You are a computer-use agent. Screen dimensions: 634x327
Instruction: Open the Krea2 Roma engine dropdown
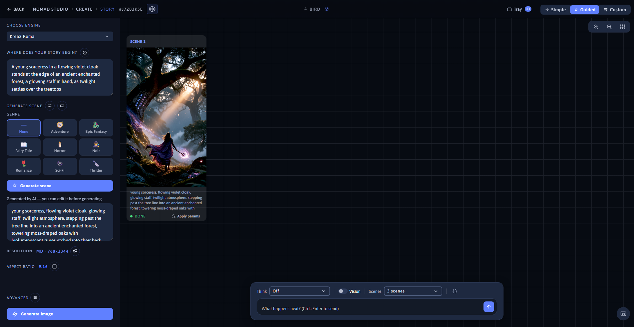[x=60, y=37]
